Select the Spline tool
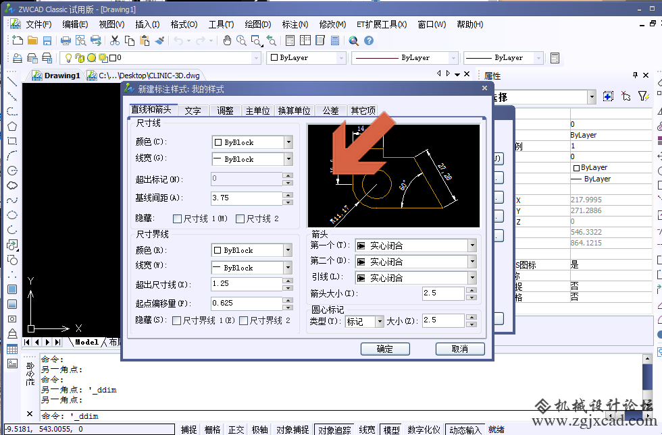Image resolution: width=662 pixels, height=435 pixels. (12, 200)
